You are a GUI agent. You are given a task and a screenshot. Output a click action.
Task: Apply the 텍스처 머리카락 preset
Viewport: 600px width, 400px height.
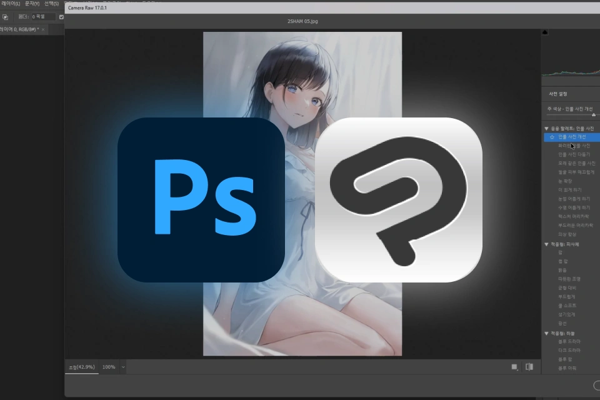(574, 217)
